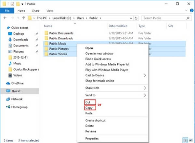Image resolution: width=195 pixels, height=143 pixels.
Task: Open the File tab
Action: [7, 11]
